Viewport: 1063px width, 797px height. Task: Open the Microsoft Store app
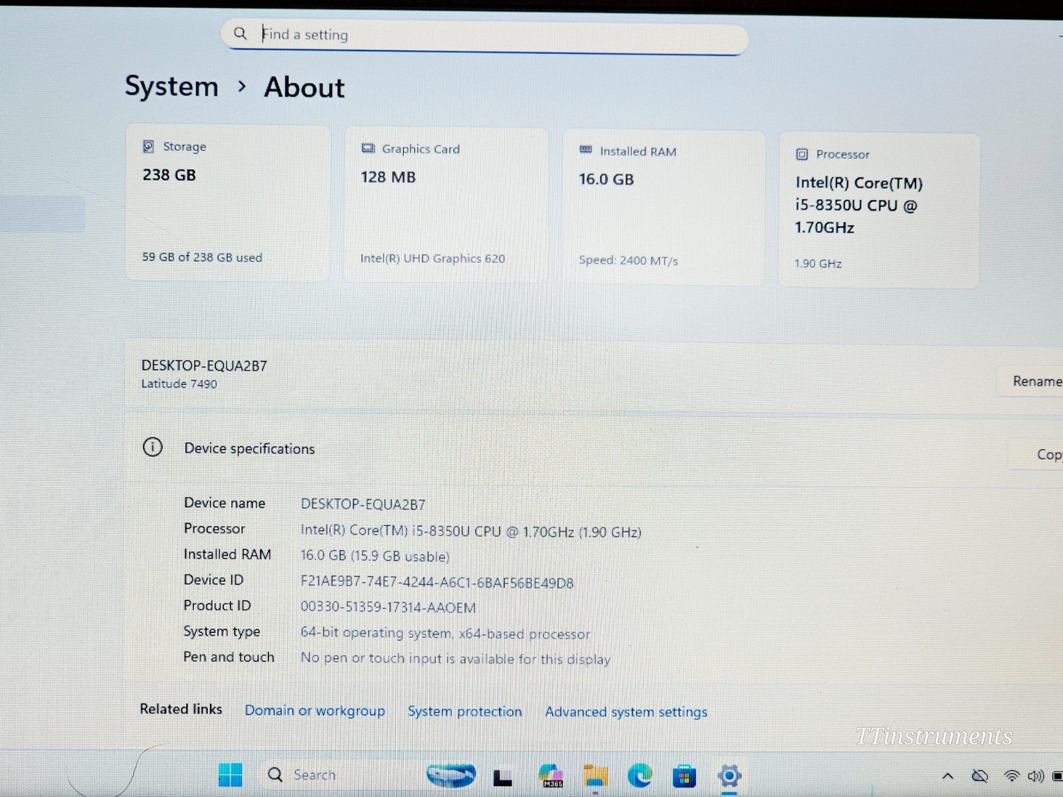point(684,776)
